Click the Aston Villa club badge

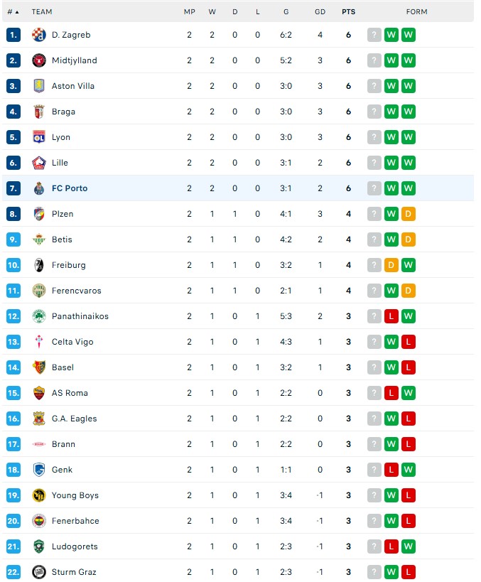point(39,86)
